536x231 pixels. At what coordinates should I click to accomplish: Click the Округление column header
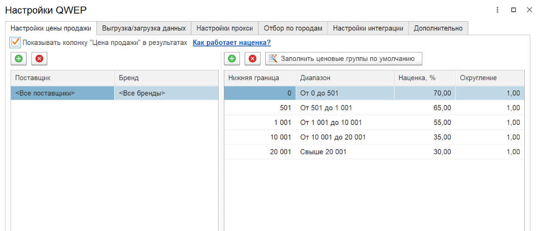coord(490,78)
